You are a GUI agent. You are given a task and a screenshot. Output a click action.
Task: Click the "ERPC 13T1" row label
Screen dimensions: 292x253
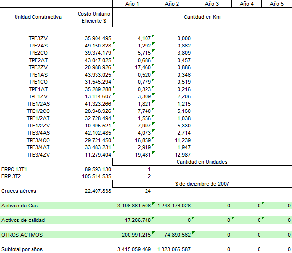coord(15,169)
